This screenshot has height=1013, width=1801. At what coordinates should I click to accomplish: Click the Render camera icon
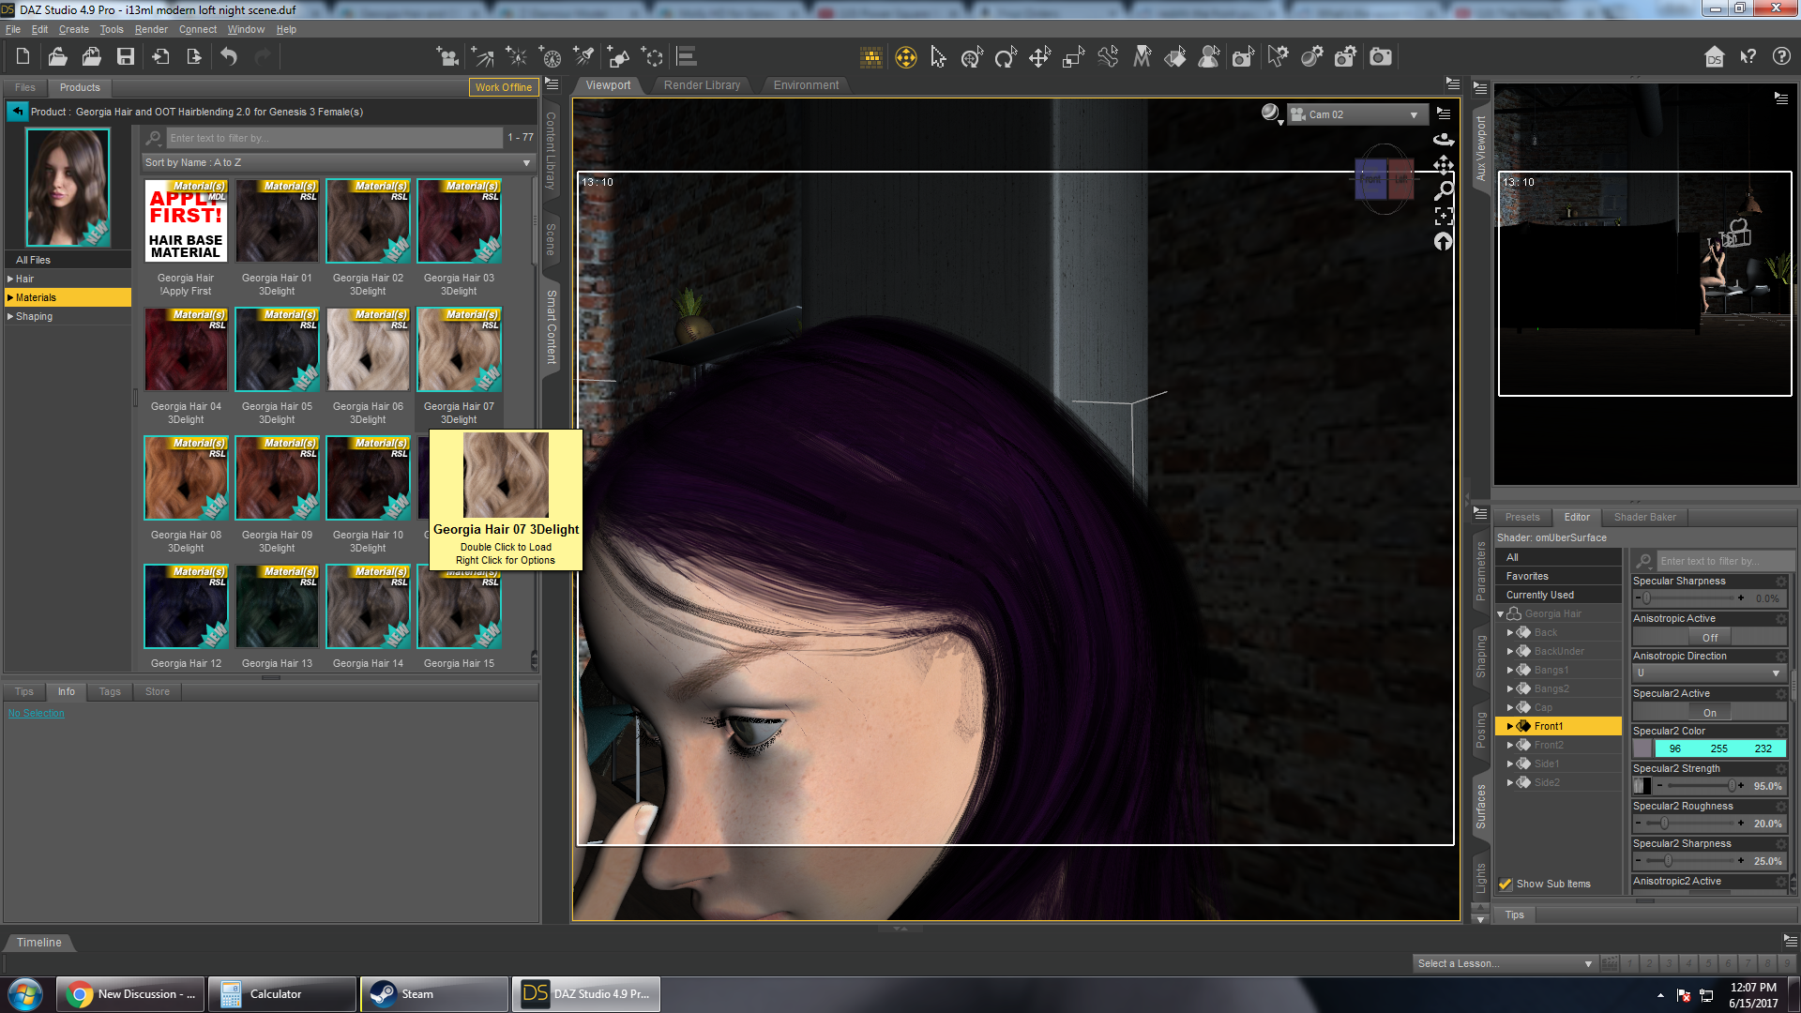[x=1381, y=57]
